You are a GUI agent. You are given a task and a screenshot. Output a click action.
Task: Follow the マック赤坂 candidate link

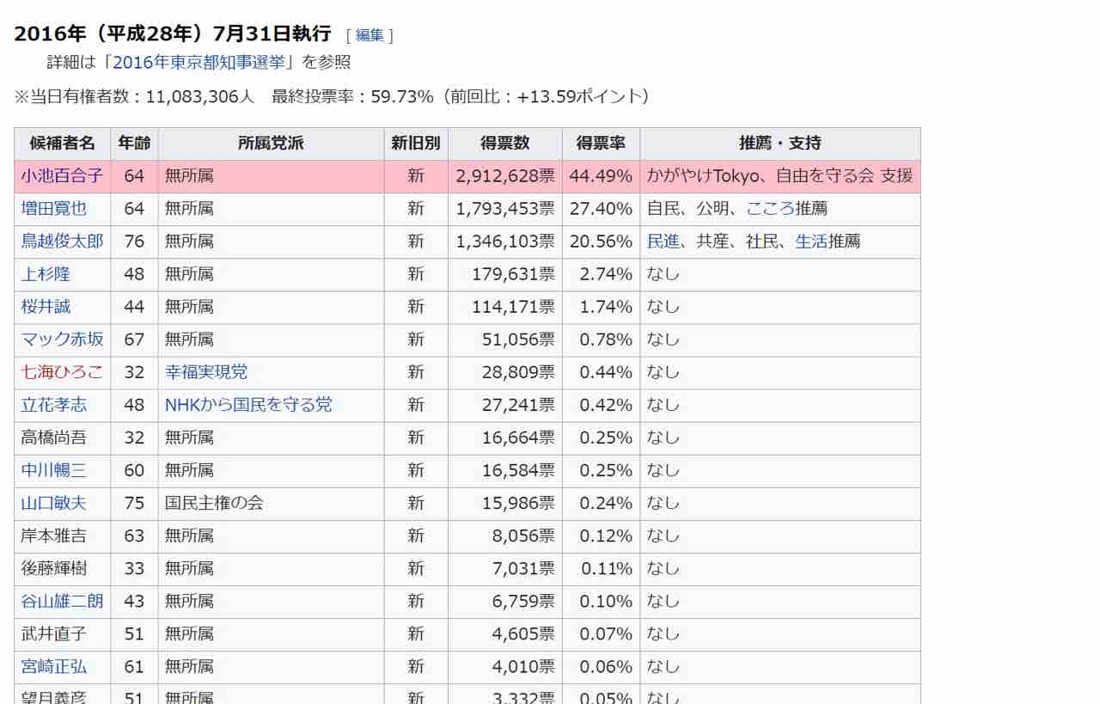62,340
